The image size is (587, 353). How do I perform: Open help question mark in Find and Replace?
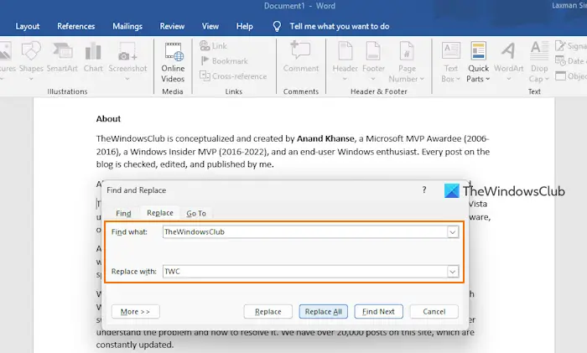[x=424, y=189]
